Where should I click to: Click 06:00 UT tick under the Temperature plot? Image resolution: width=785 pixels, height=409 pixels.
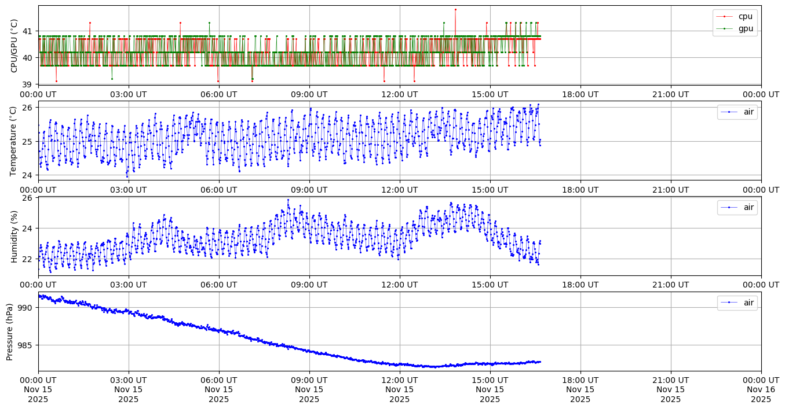click(219, 190)
